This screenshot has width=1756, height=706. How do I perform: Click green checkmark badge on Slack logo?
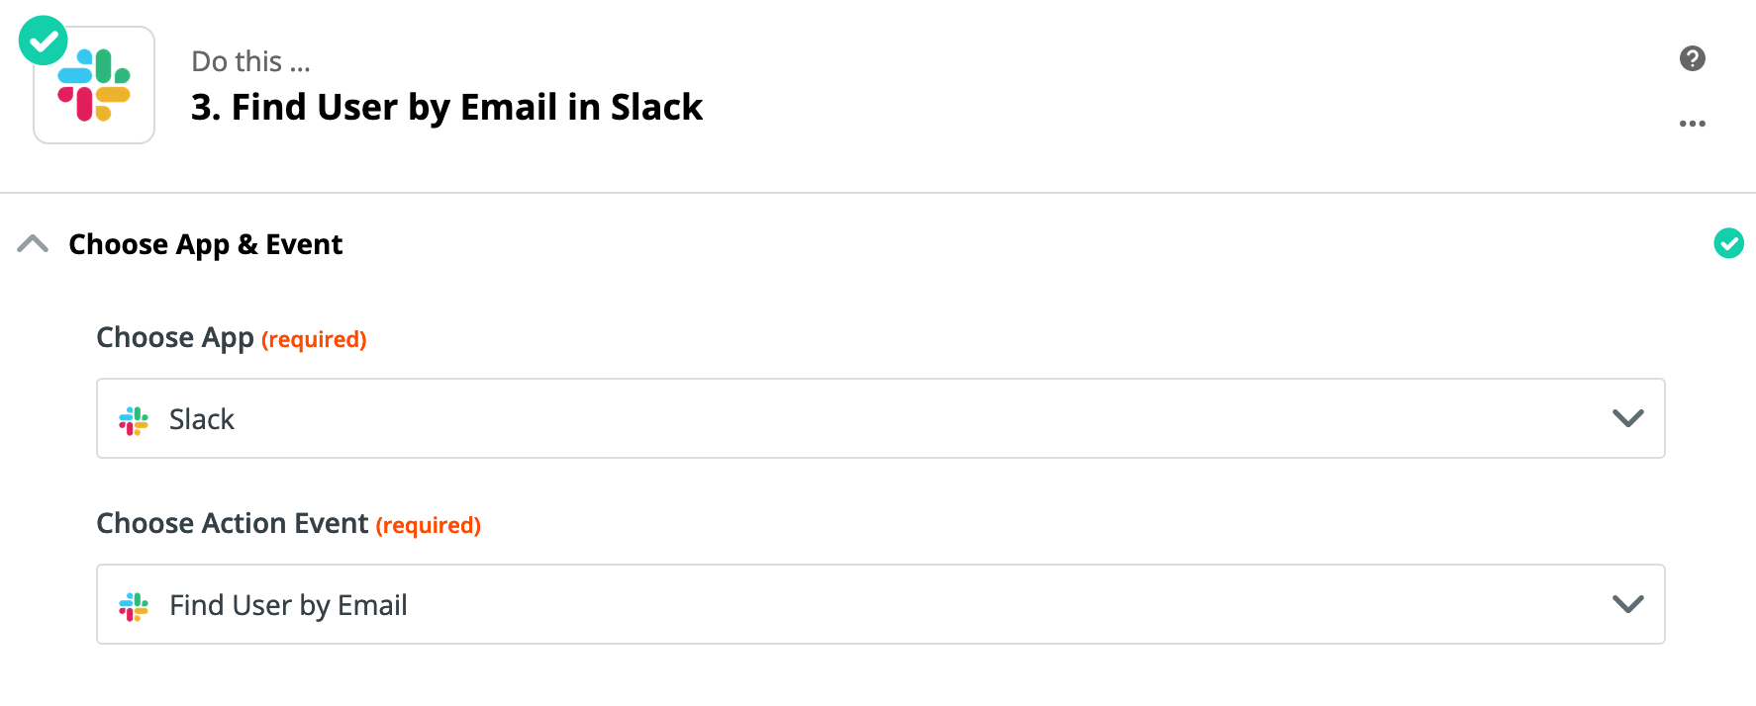pyautogui.click(x=43, y=41)
